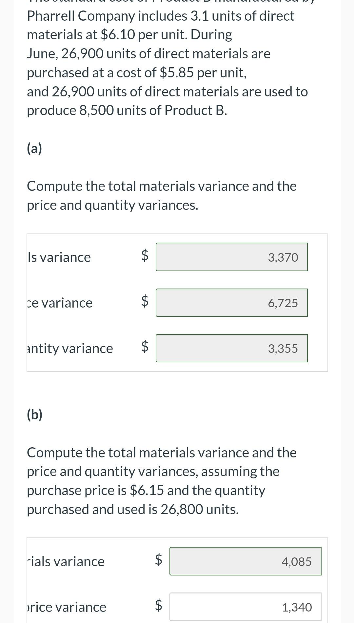
Task: Click the part (b) price variance field 1,340
Action: [x=246, y=607]
